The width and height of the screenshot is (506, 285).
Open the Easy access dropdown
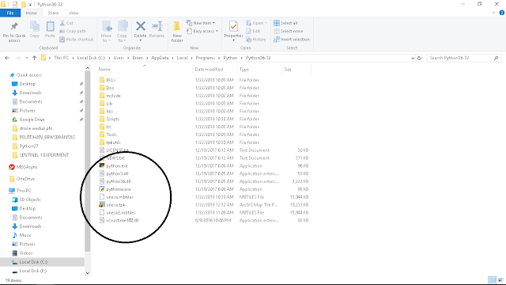pyautogui.click(x=202, y=31)
